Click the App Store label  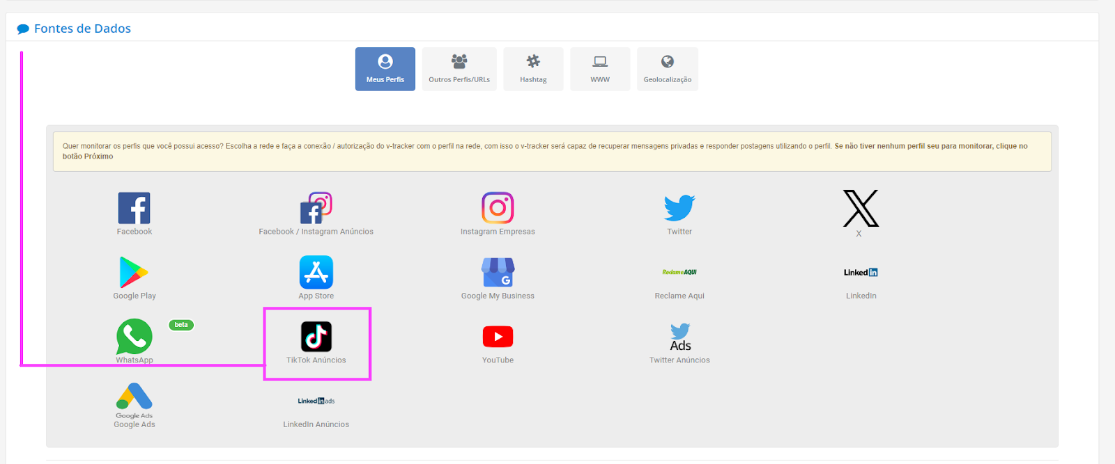click(316, 296)
